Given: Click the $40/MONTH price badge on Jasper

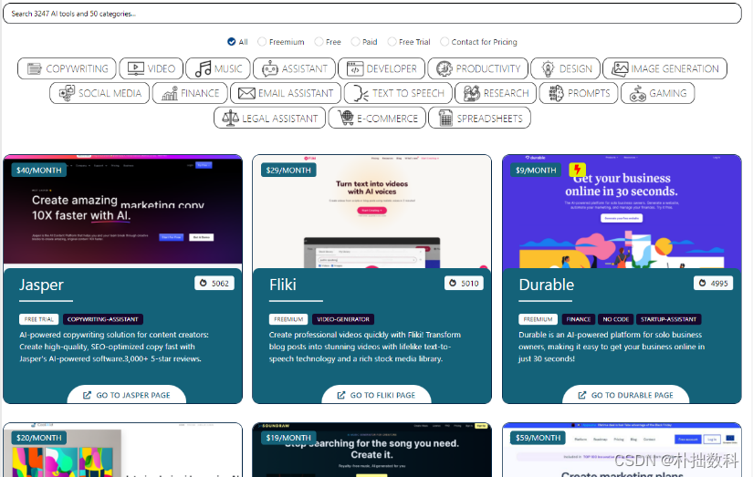Looking at the screenshot, I should pos(39,170).
